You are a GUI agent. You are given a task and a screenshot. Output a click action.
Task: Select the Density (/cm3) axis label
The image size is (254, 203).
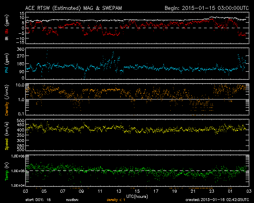click(x=7, y=99)
